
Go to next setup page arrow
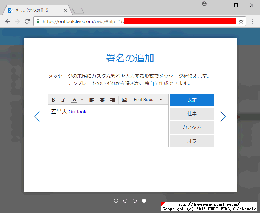tap(223, 116)
